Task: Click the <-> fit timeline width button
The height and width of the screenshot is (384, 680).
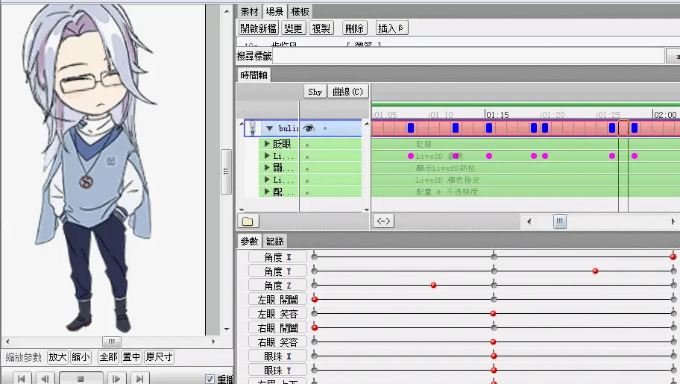Action: pyautogui.click(x=383, y=221)
